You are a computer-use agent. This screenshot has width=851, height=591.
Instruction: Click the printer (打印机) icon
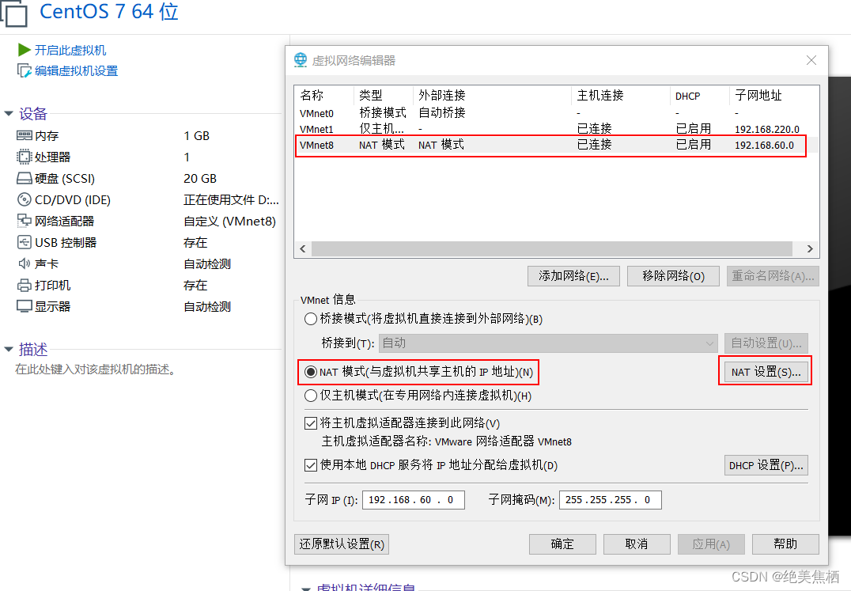click(x=25, y=285)
